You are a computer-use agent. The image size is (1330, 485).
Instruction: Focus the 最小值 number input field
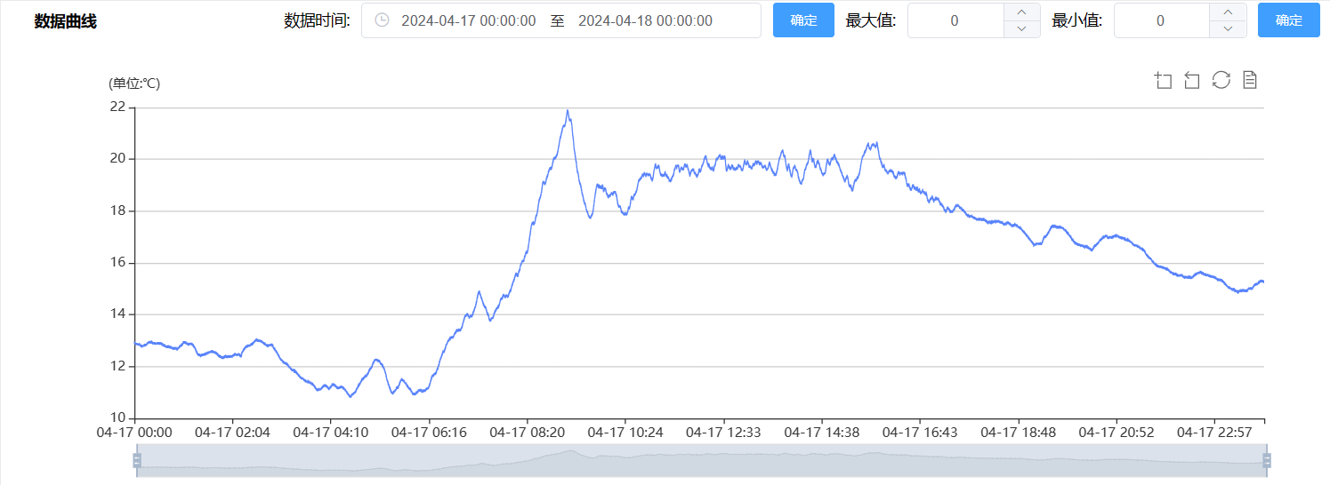pos(1160,20)
